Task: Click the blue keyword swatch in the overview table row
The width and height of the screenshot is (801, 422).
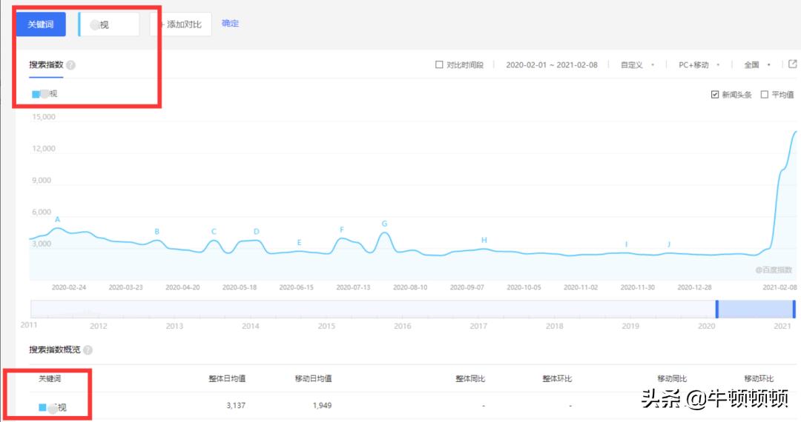Action: coord(43,407)
